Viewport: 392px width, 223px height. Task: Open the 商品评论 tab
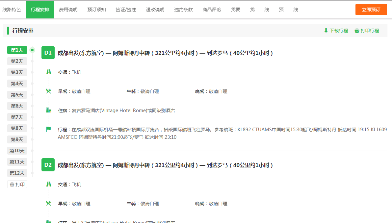pyautogui.click(x=212, y=10)
